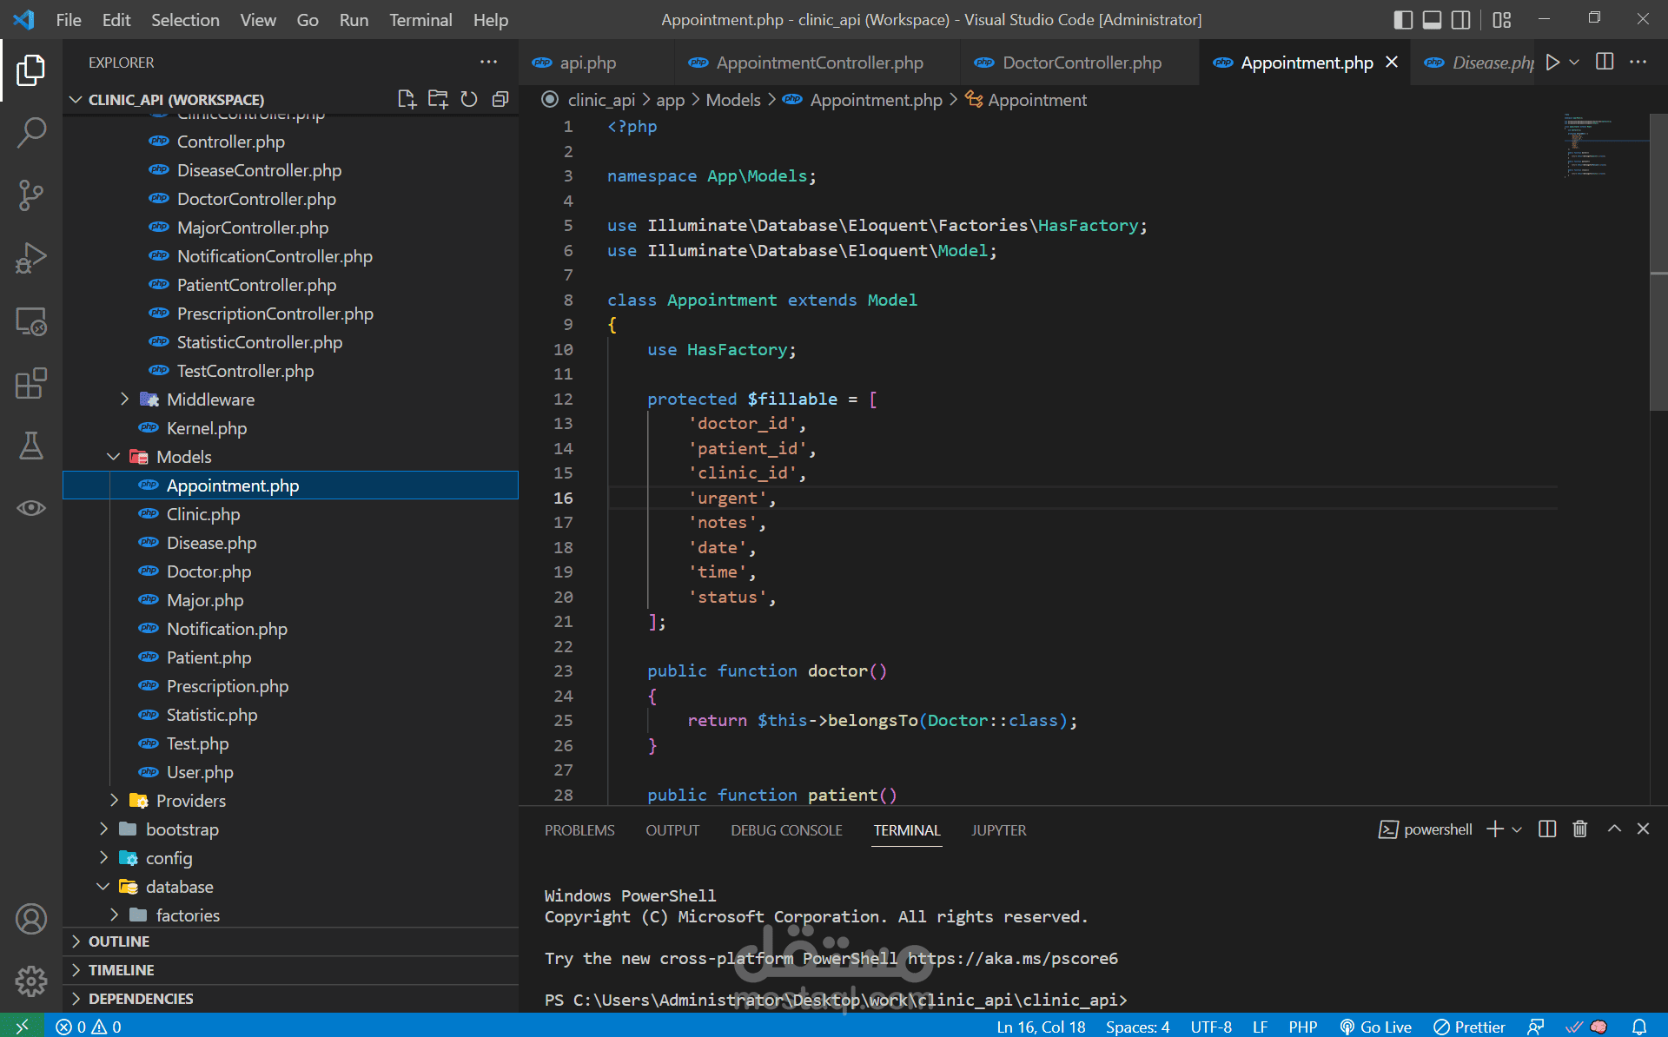Click the PHP language mode indicator
1668x1037 pixels.
1302,1027
